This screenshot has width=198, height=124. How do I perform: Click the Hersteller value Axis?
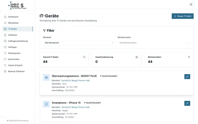point(64,84)
